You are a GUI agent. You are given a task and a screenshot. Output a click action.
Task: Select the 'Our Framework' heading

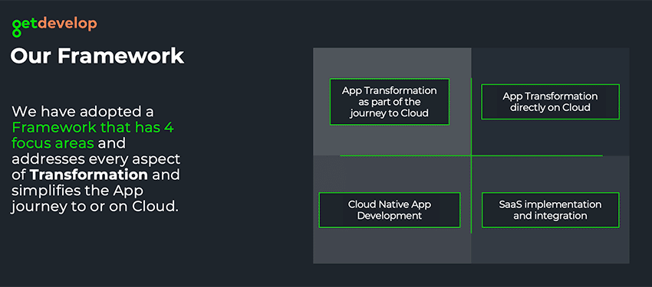click(97, 56)
